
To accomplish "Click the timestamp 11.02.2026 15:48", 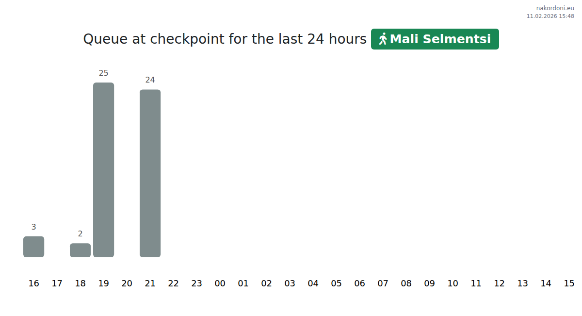I will point(550,16).
